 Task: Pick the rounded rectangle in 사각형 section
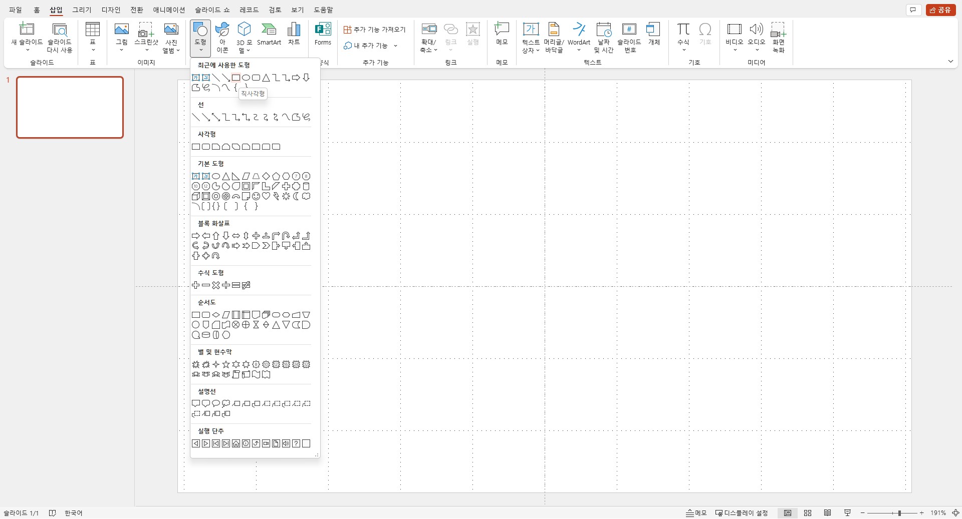coord(206,147)
